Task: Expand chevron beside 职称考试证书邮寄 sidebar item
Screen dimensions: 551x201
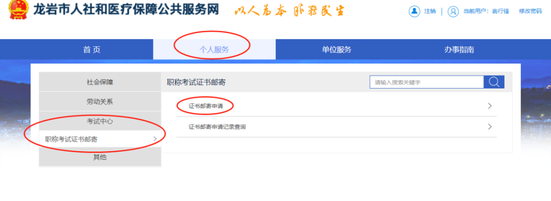Action: [155, 139]
